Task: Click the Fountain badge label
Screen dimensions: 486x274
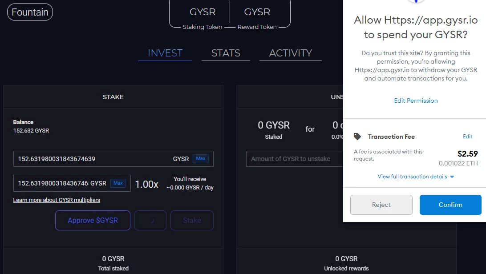Action: click(30, 12)
